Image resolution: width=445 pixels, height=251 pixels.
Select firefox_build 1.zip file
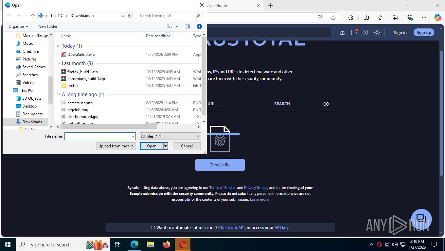click(82, 72)
